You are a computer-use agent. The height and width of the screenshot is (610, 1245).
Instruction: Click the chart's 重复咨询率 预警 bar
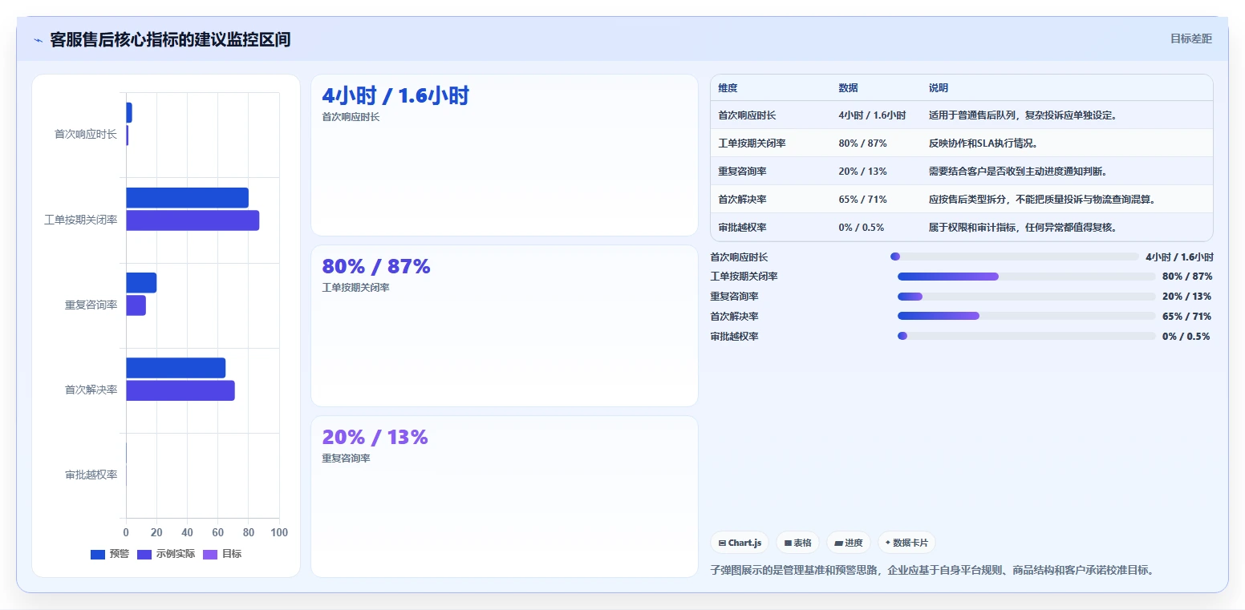[x=141, y=283]
